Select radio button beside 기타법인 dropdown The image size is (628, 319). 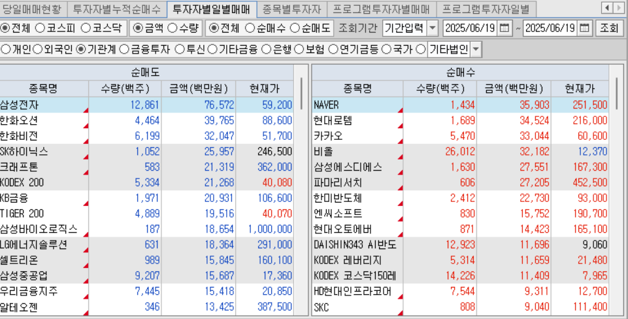click(421, 49)
